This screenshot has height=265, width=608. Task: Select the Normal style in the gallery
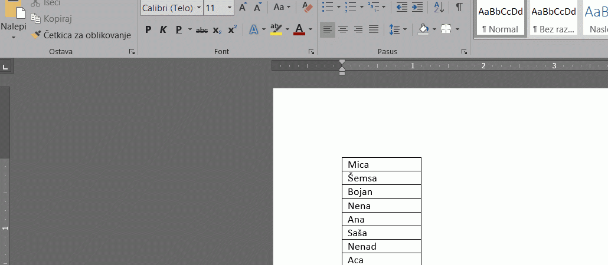[x=501, y=18]
